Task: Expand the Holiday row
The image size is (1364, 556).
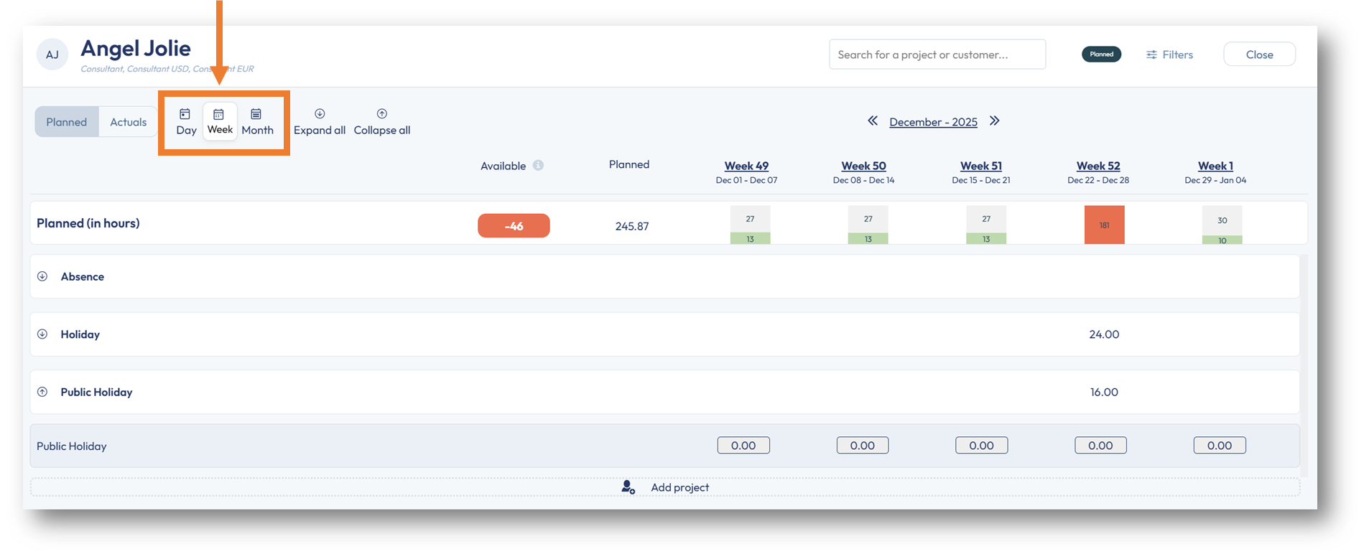Action: click(42, 334)
